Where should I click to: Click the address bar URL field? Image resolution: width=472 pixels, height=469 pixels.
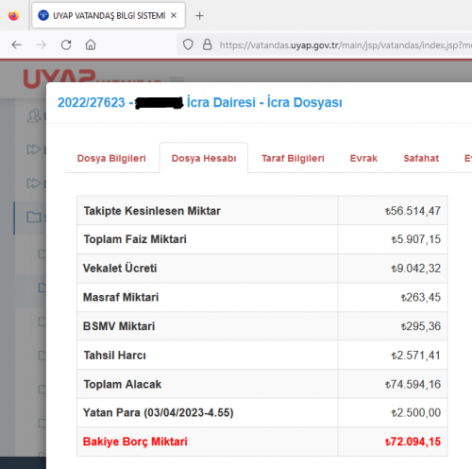point(345,45)
